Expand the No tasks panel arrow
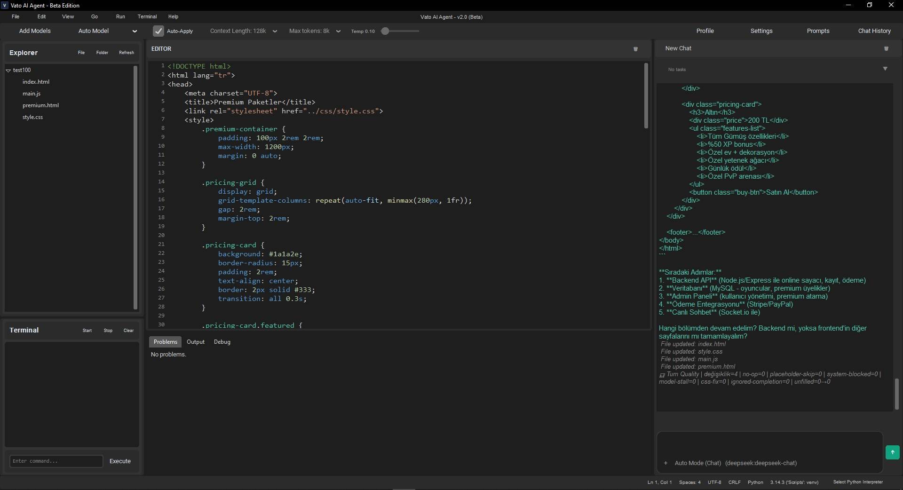 (x=885, y=69)
